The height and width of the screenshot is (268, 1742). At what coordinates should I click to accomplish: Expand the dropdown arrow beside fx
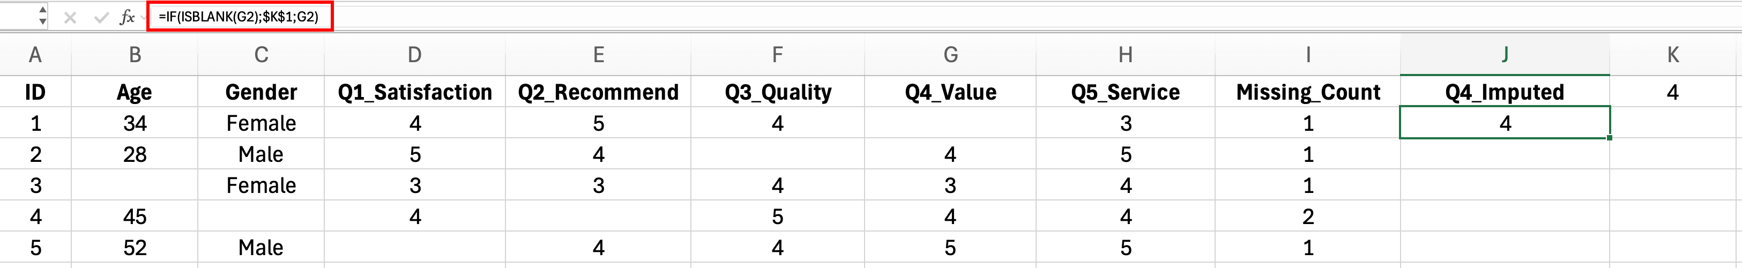(x=143, y=18)
